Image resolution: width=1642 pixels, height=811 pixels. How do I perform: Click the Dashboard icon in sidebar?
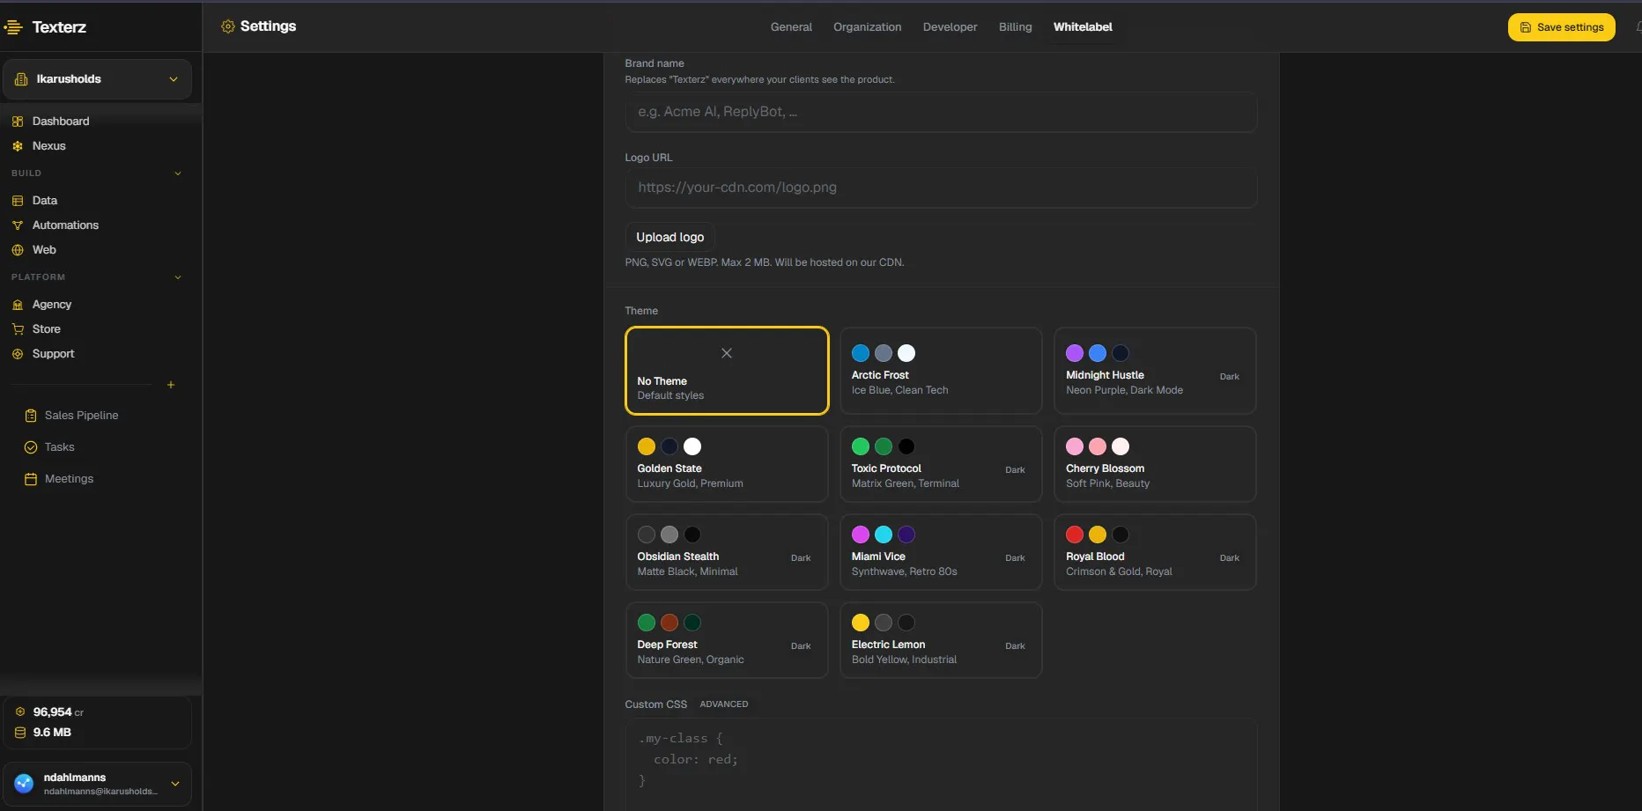18,122
